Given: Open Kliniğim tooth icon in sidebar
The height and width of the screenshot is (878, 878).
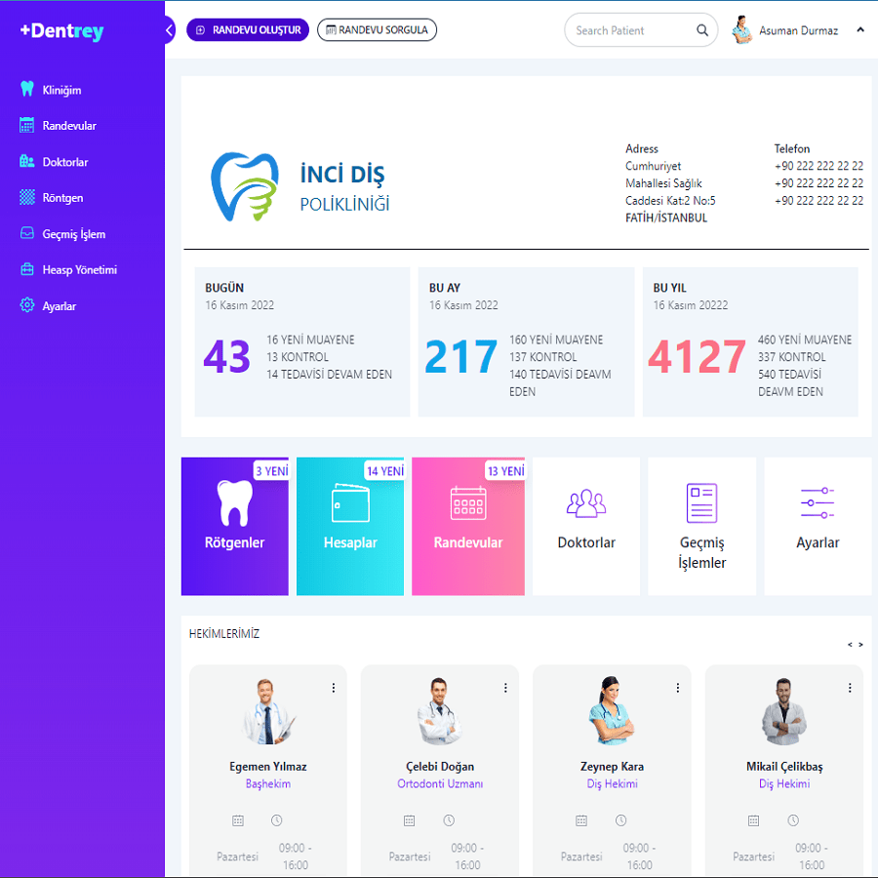Looking at the screenshot, I should (x=27, y=89).
